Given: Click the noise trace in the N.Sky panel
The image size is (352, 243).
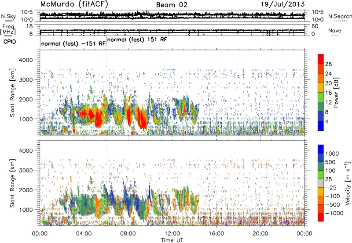Looking at the screenshot, I should pos(172,15).
